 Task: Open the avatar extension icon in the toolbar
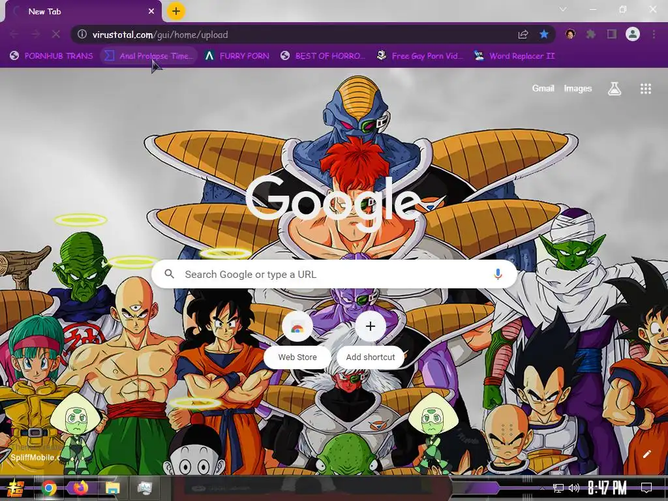(x=570, y=34)
